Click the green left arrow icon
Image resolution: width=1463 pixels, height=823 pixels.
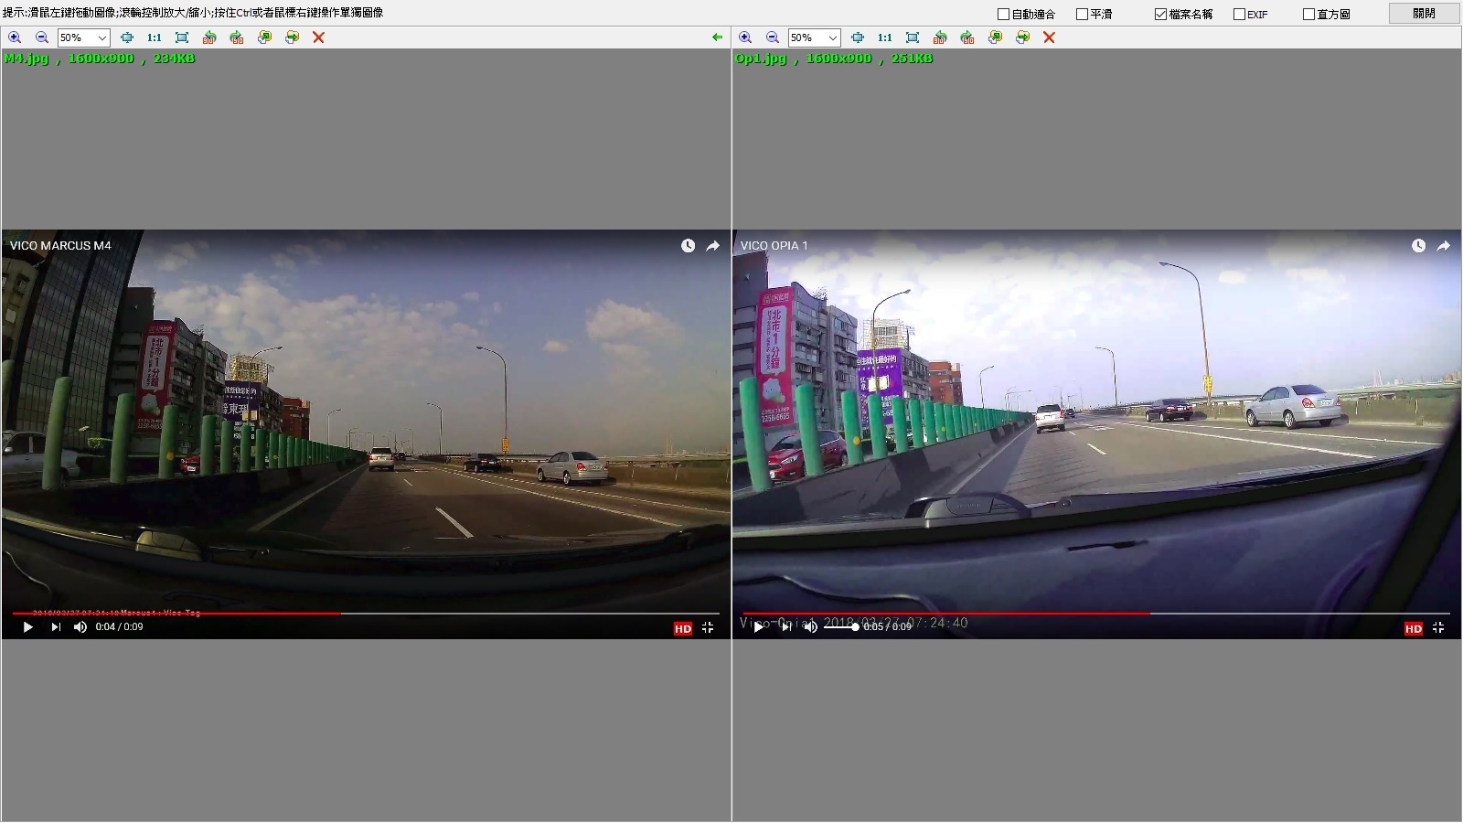click(x=717, y=37)
